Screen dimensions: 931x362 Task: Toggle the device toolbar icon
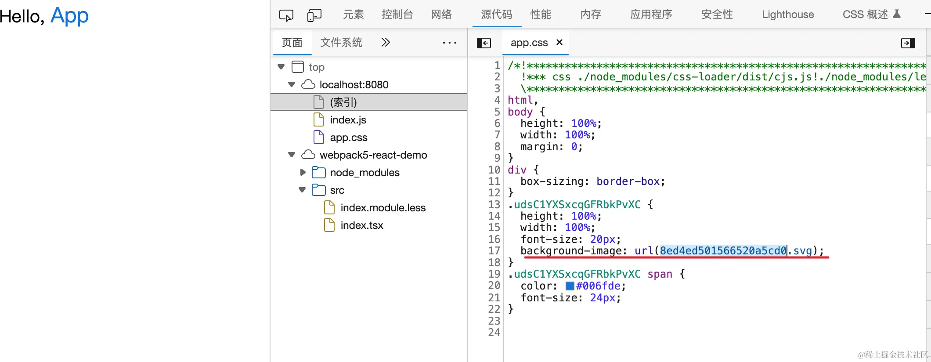point(314,15)
